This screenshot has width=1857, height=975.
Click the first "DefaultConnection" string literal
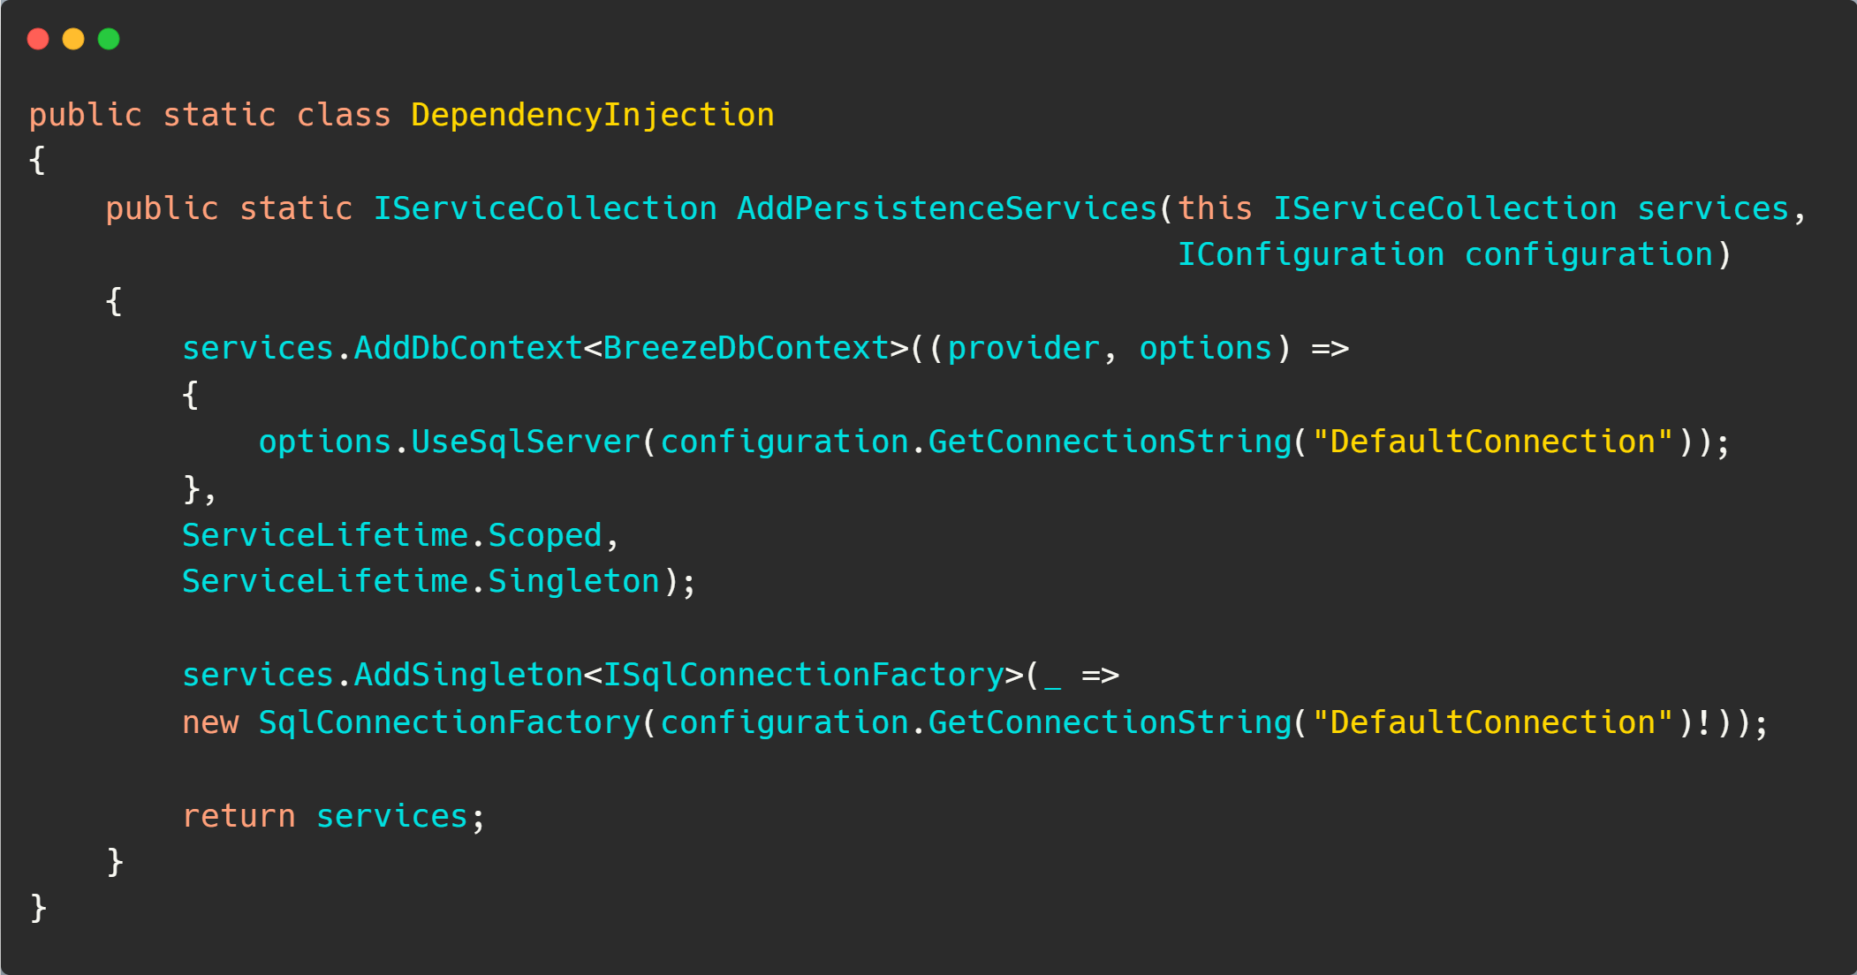1493,442
